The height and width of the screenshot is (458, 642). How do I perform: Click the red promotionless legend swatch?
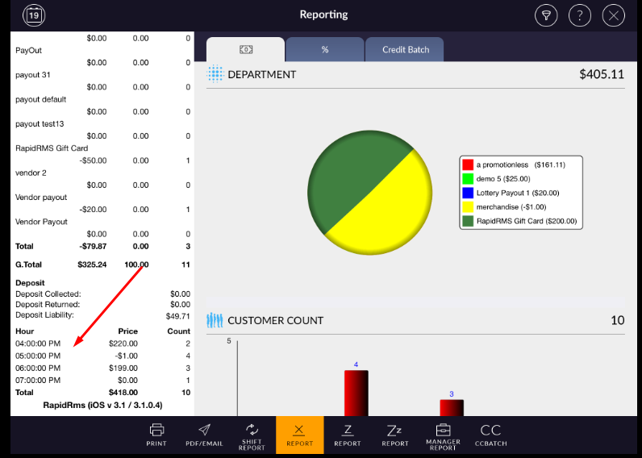(x=468, y=164)
